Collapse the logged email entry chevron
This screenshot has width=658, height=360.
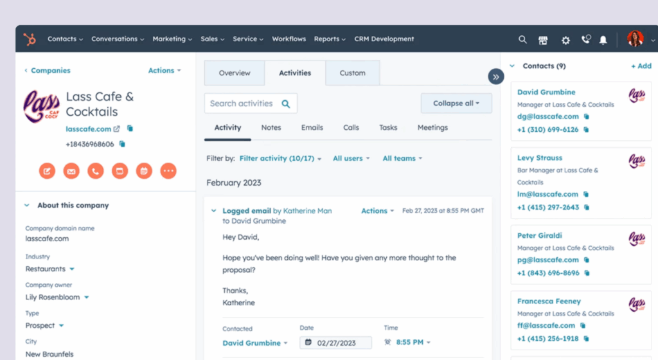coord(213,211)
